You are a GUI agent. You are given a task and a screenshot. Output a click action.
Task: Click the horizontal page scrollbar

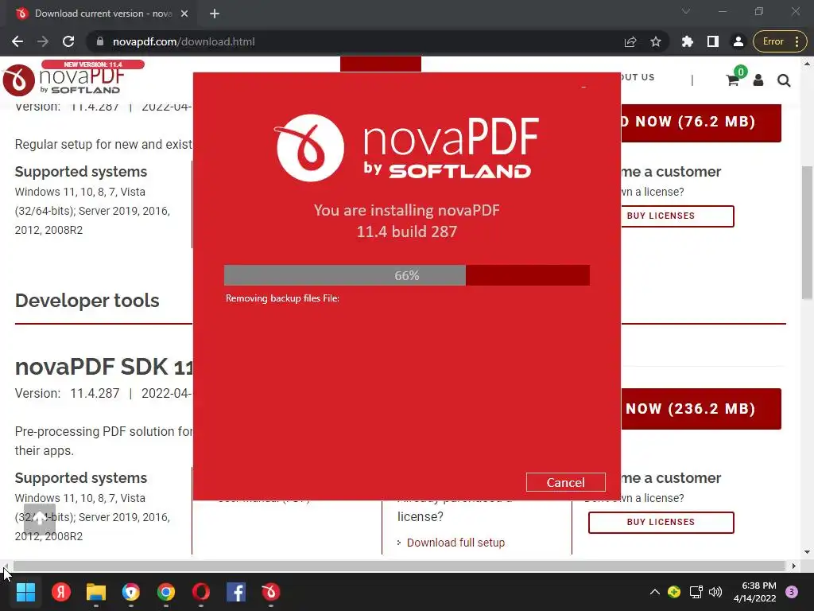(399, 566)
